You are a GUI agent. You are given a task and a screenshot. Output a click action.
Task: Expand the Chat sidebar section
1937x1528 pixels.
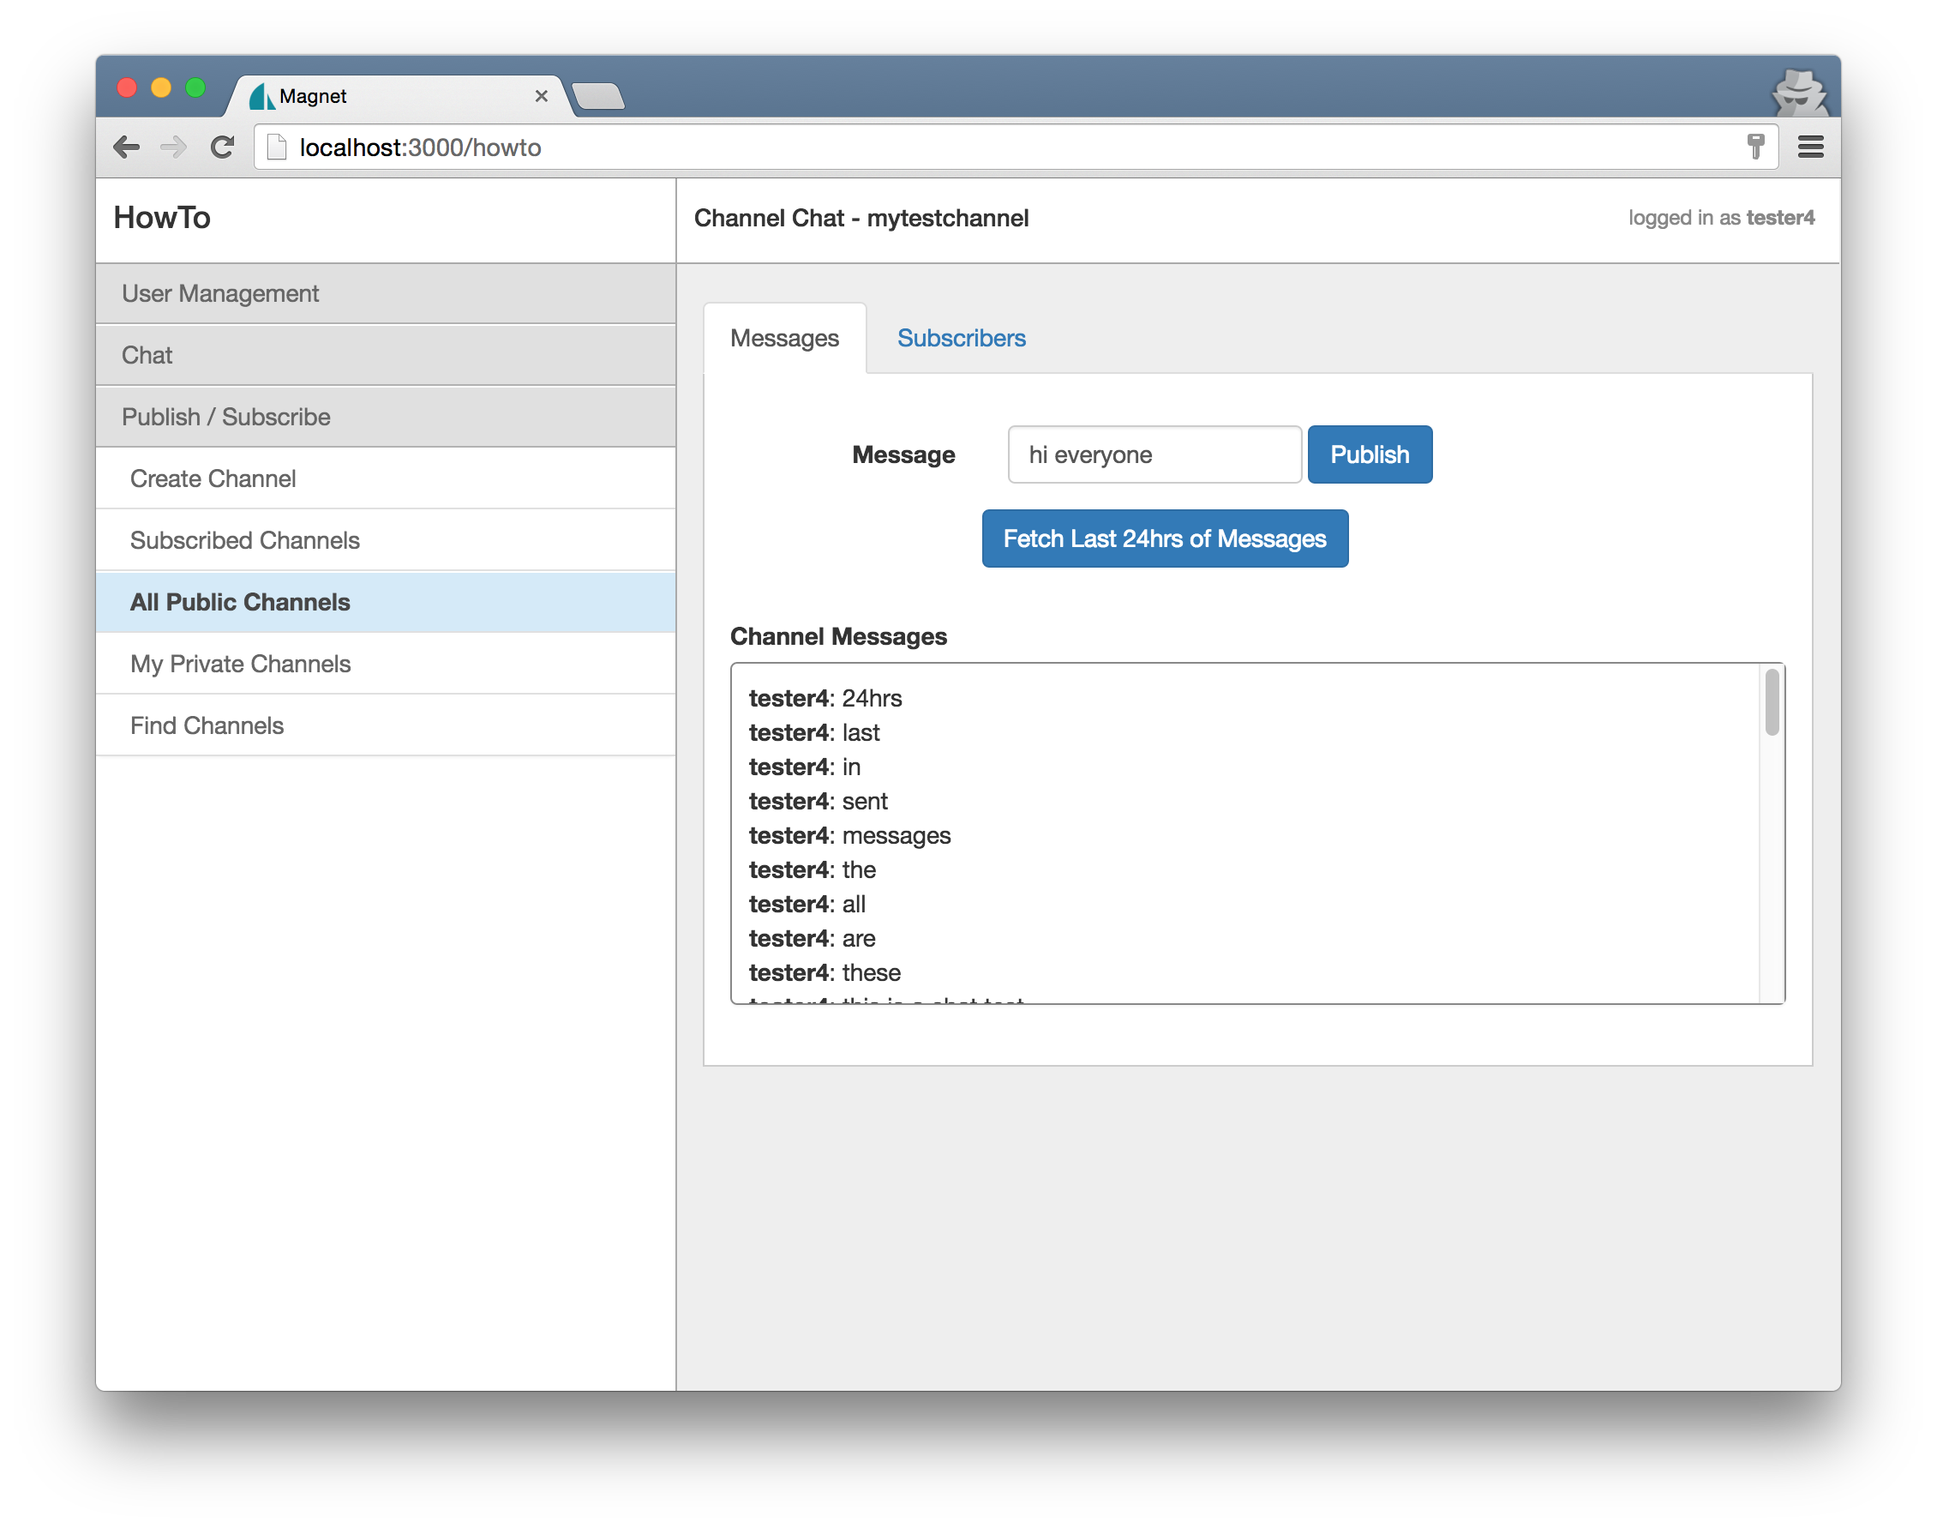pyautogui.click(x=147, y=355)
